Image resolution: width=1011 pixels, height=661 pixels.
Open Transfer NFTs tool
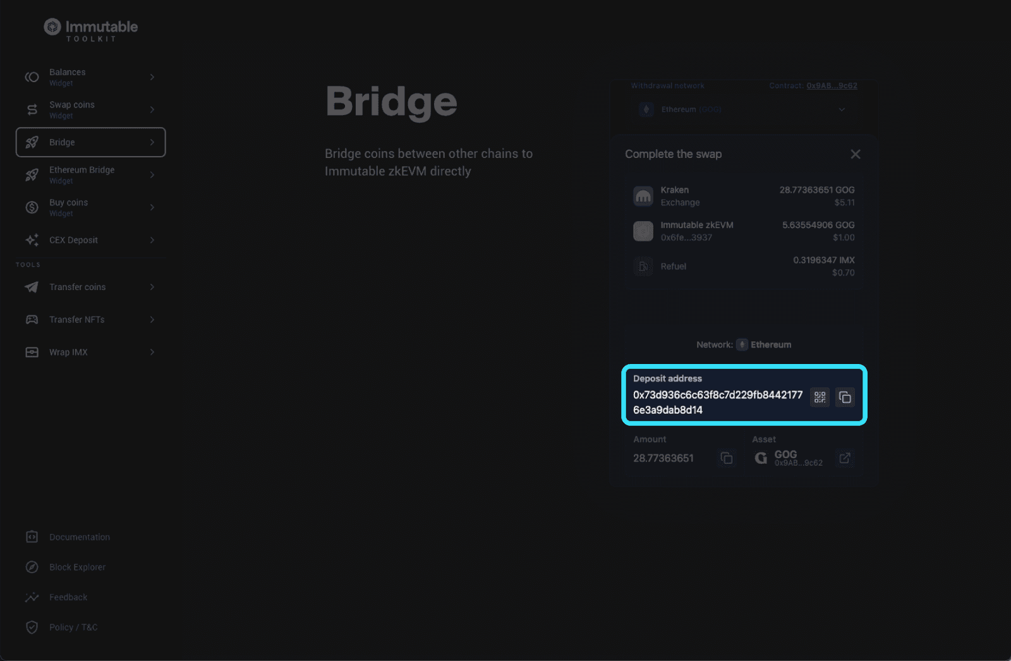90,320
